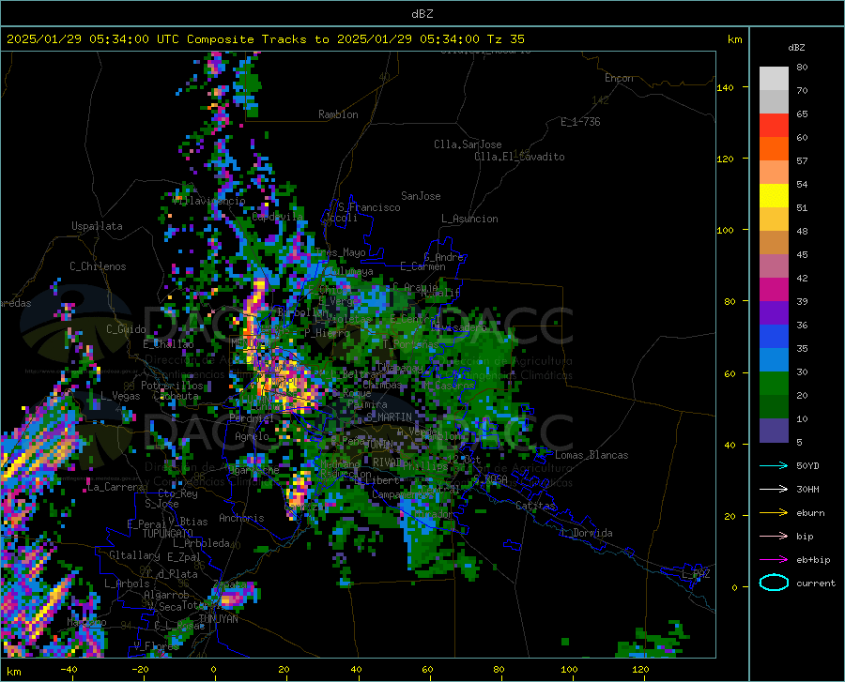Click the 60 km tick on vertical axis
This screenshot has height=682, width=845.
click(730, 373)
